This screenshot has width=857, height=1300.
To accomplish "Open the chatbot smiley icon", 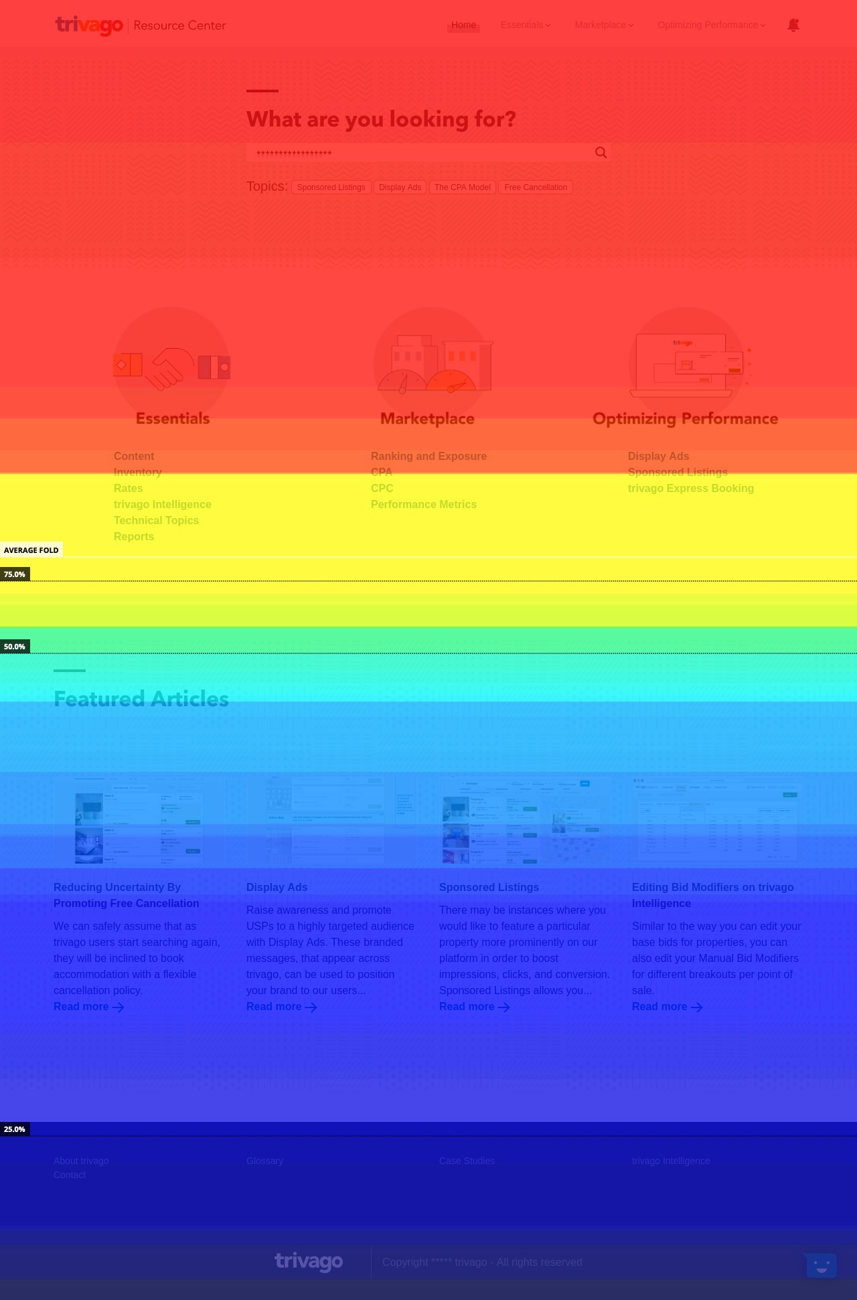I will pos(822,1266).
